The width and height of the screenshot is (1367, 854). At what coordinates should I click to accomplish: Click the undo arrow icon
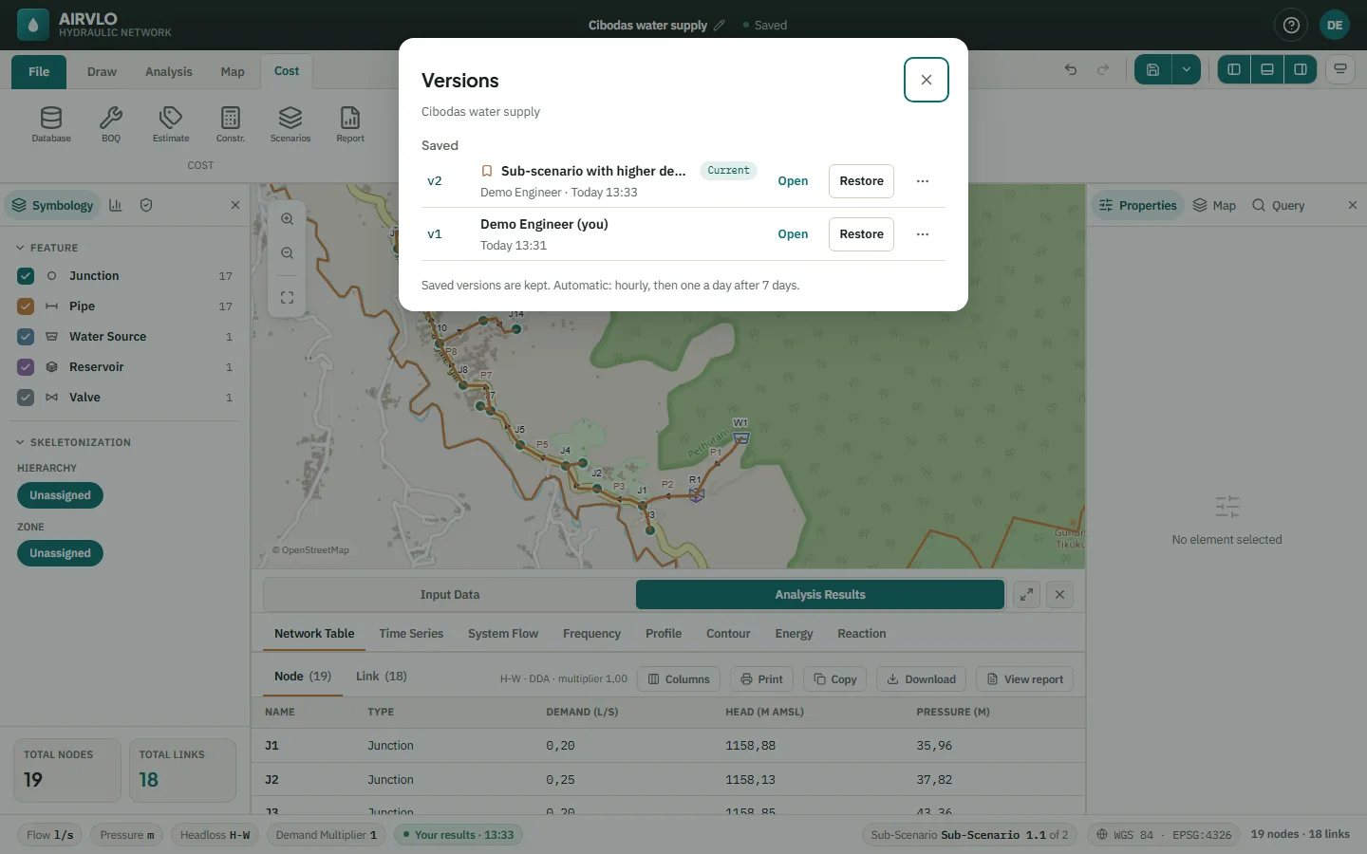click(1071, 69)
